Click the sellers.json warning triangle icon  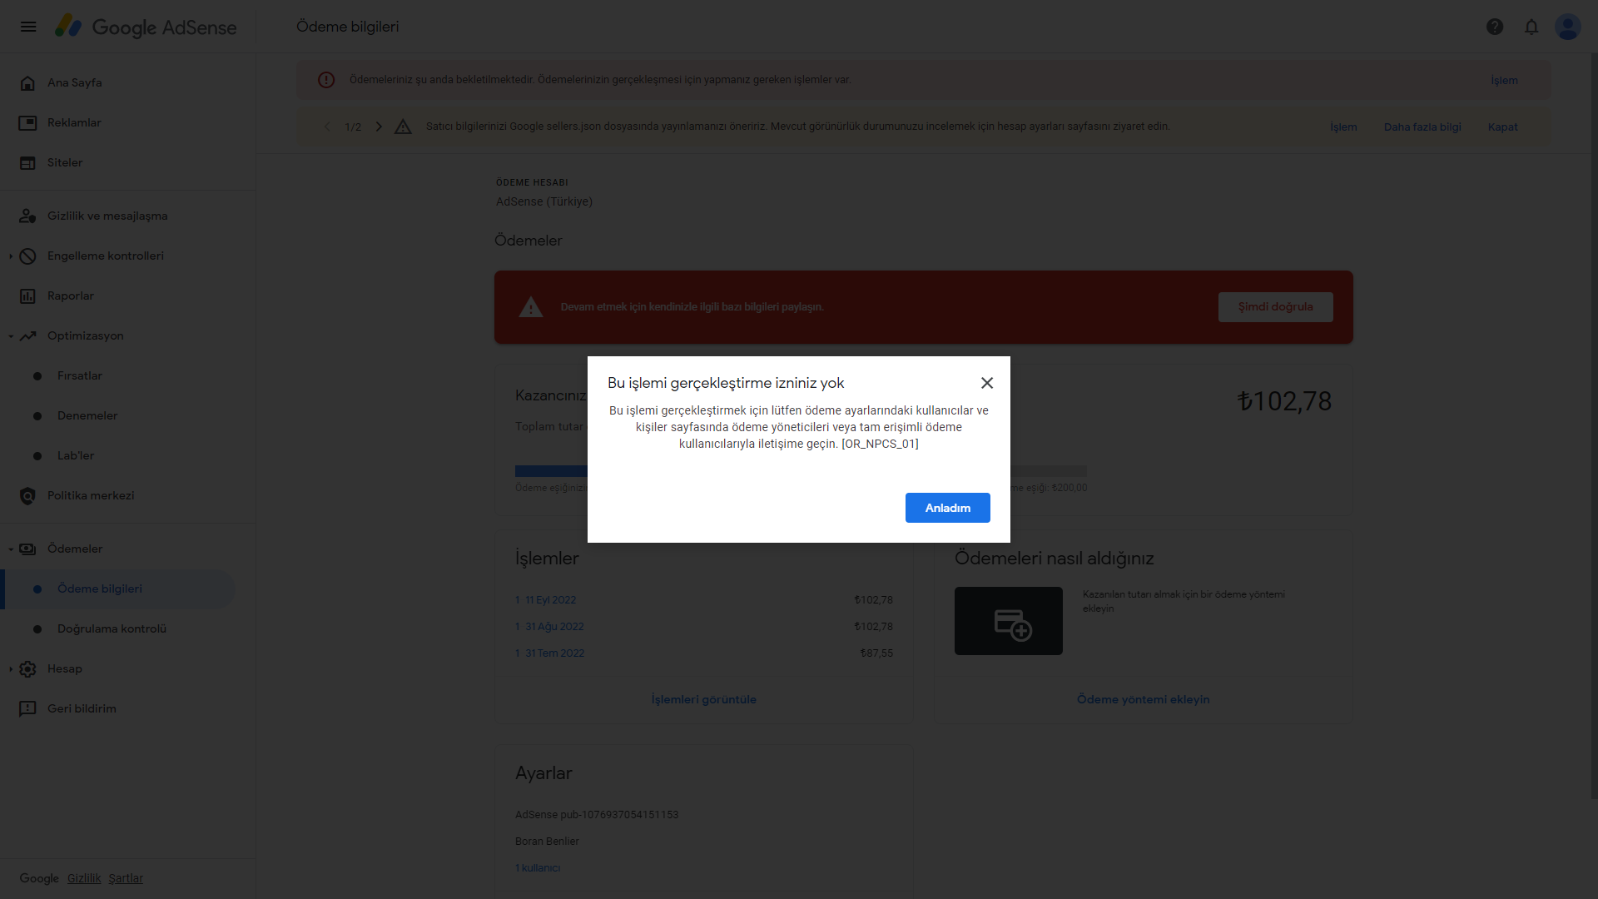point(403,127)
